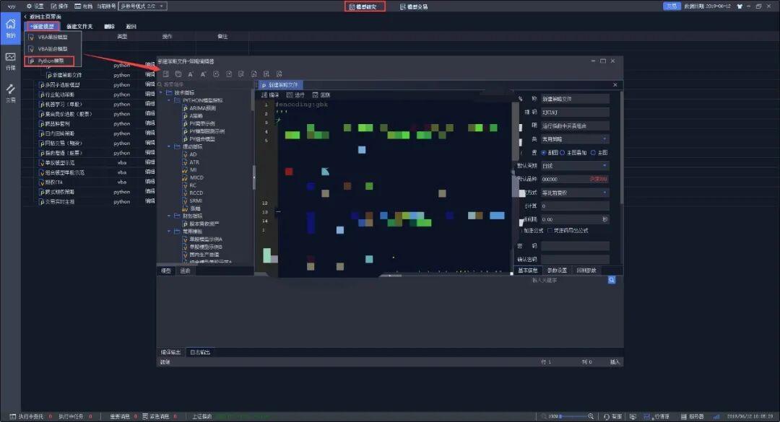Open the 我的 home icon in sidebar
The height and width of the screenshot is (422, 780).
point(10,25)
